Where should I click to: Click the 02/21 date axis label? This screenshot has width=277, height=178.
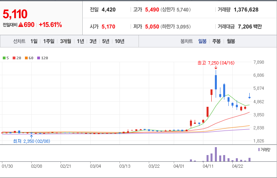[x=66, y=167]
